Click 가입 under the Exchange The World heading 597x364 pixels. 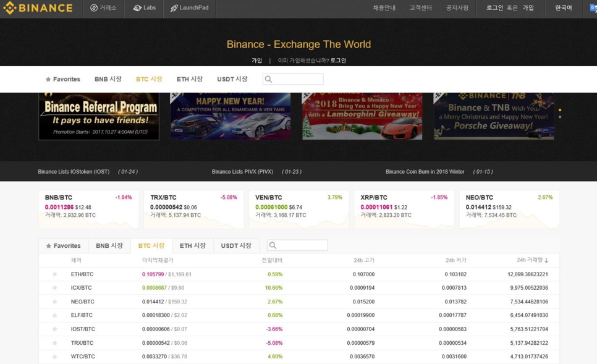[x=257, y=61]
